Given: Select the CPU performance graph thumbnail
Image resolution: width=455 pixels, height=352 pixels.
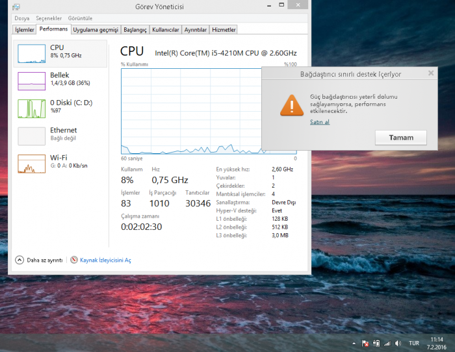Looking at the screenshot, I should 30,53.
